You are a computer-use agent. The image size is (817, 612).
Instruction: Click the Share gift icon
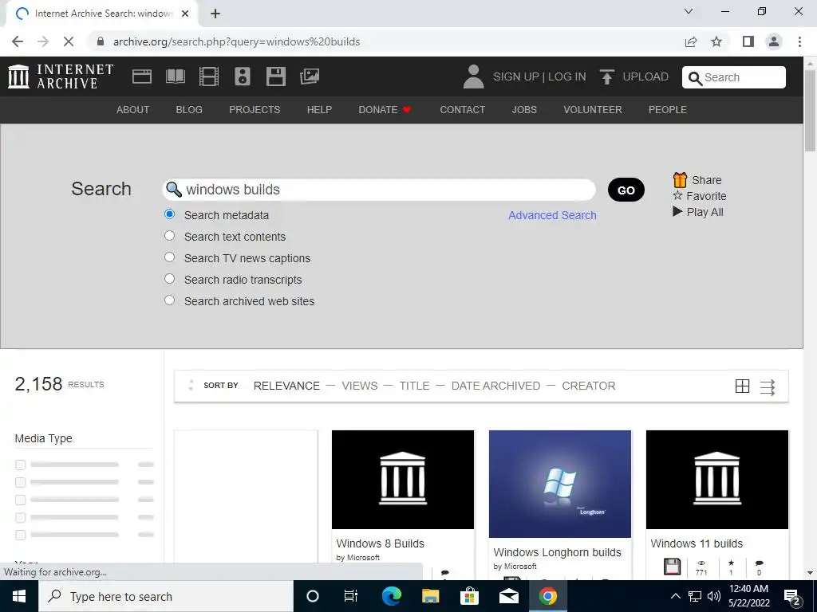coord(680,180)
